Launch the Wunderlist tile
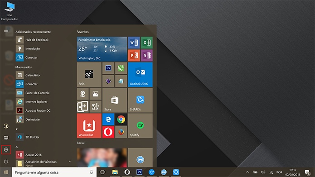The width and height of the screenshot is (315, 177). [89, 126]
